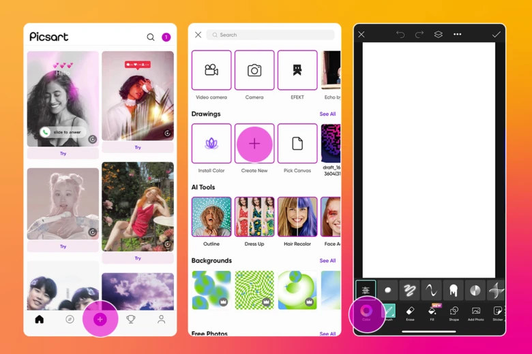The width and height of the screenshot is (532, 354).
Task: Confirm drawing with the checkmark
Action: pos(496,35)
